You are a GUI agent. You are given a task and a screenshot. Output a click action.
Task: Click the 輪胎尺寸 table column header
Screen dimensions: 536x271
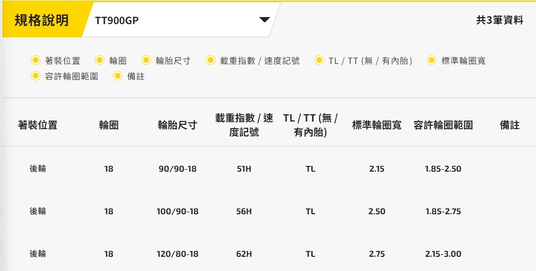177,125
